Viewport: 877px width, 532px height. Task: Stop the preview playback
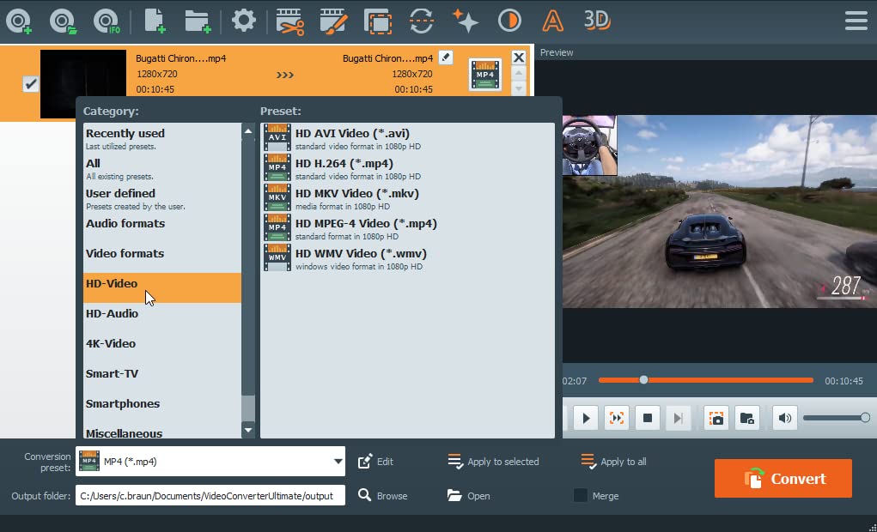point(647,418)
